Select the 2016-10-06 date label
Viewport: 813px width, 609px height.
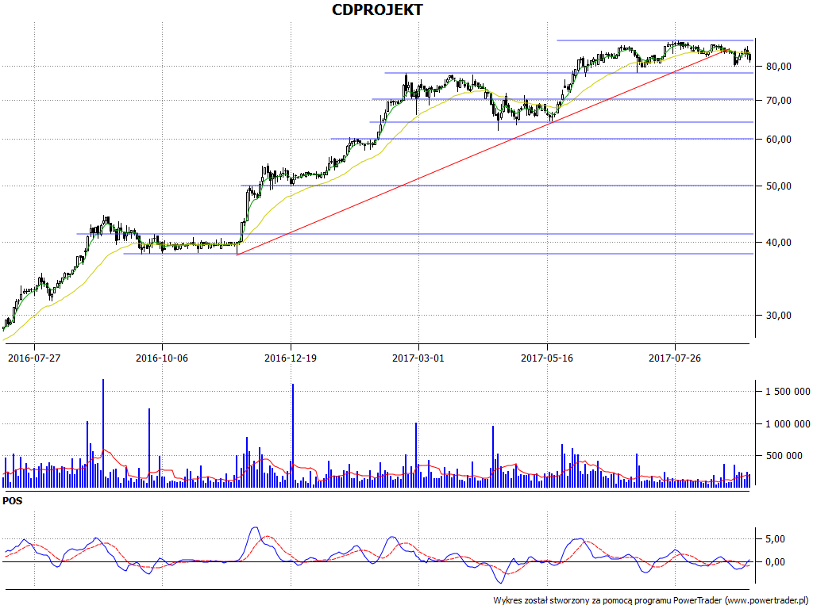(x=162, y=358)
